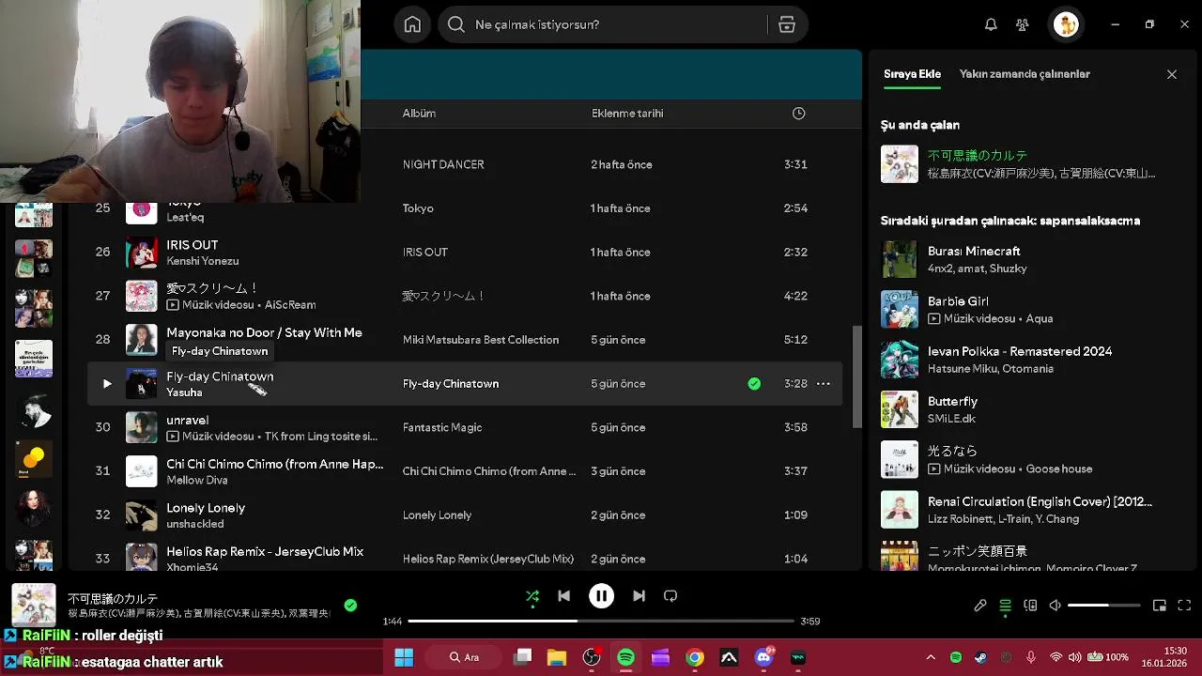Toggle shuffle mode

pos(532,595)
